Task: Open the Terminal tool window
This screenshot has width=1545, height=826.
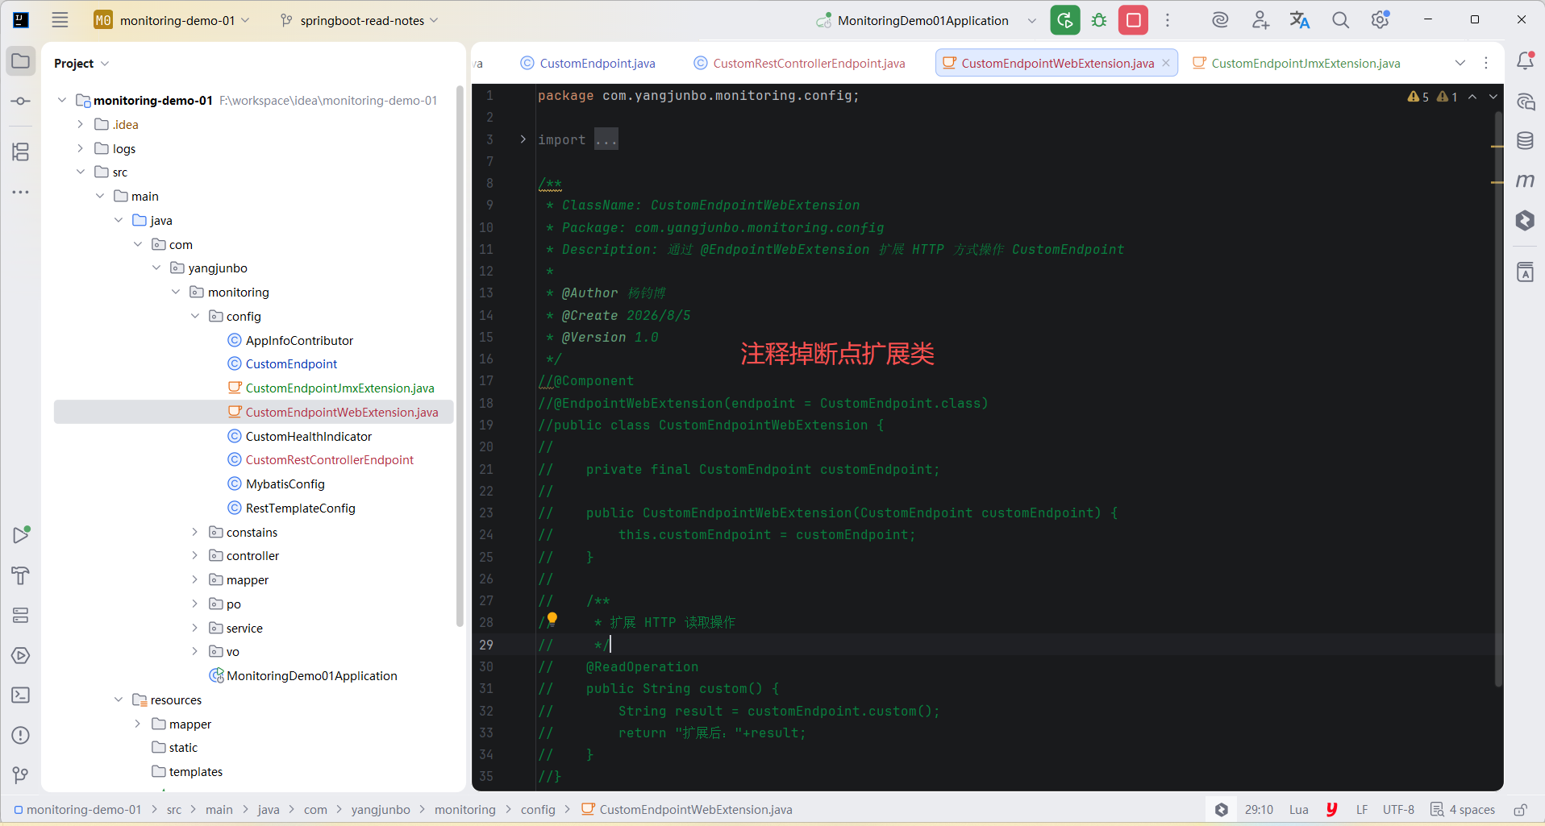Action: [21, 695]
